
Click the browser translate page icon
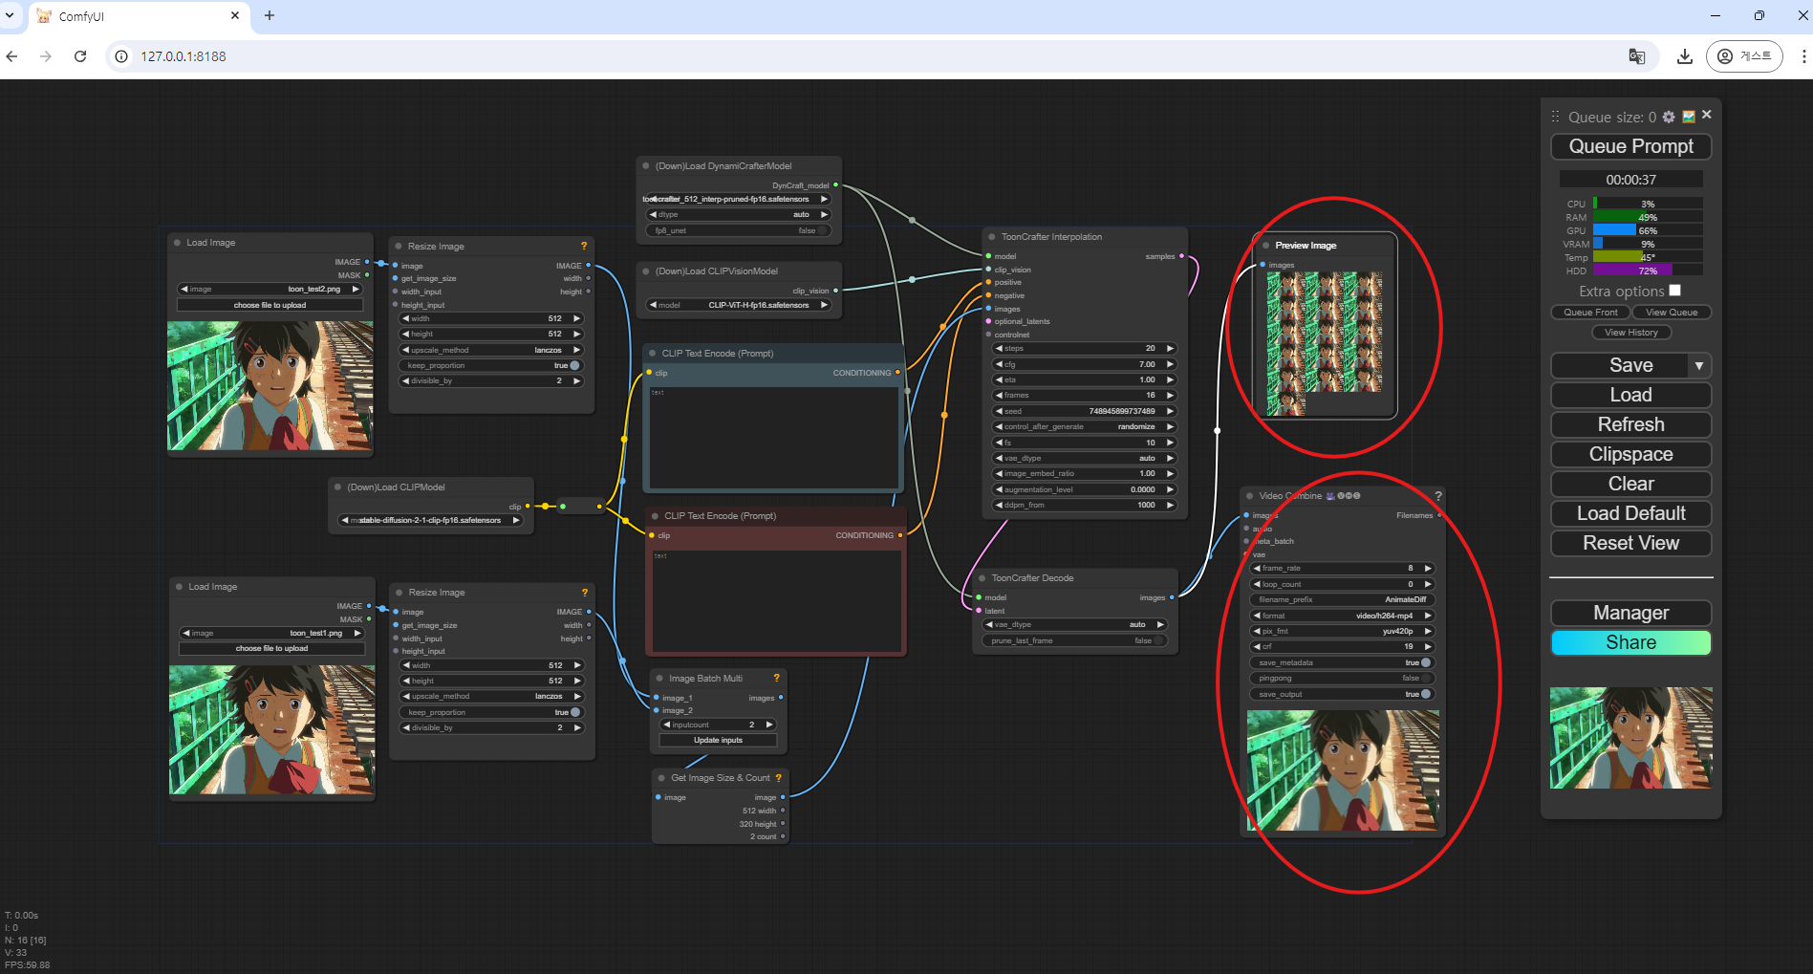click(1637, 56)
